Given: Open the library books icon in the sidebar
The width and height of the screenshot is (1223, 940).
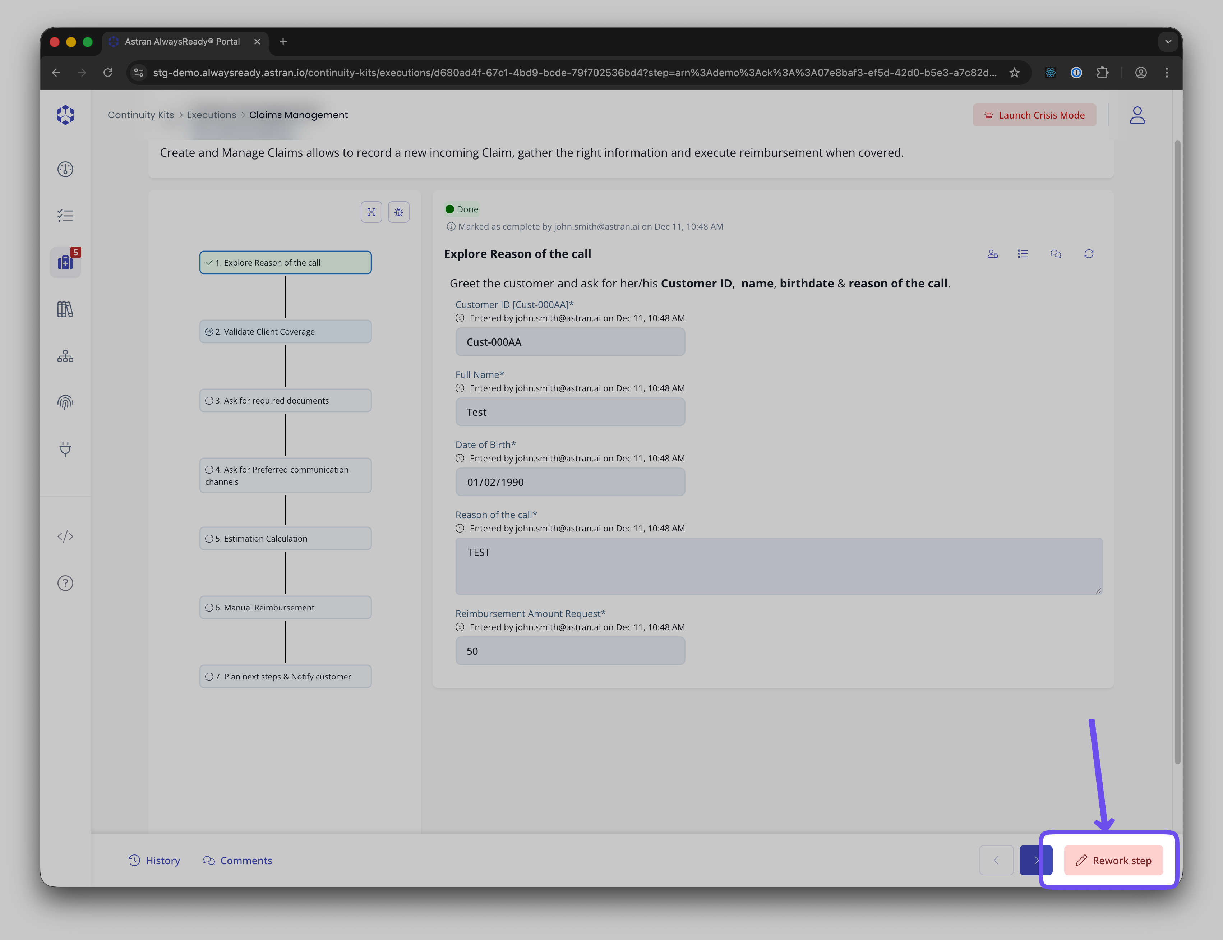Looking at the screenshot, I should pyautogui.click(x=65, y=309).
